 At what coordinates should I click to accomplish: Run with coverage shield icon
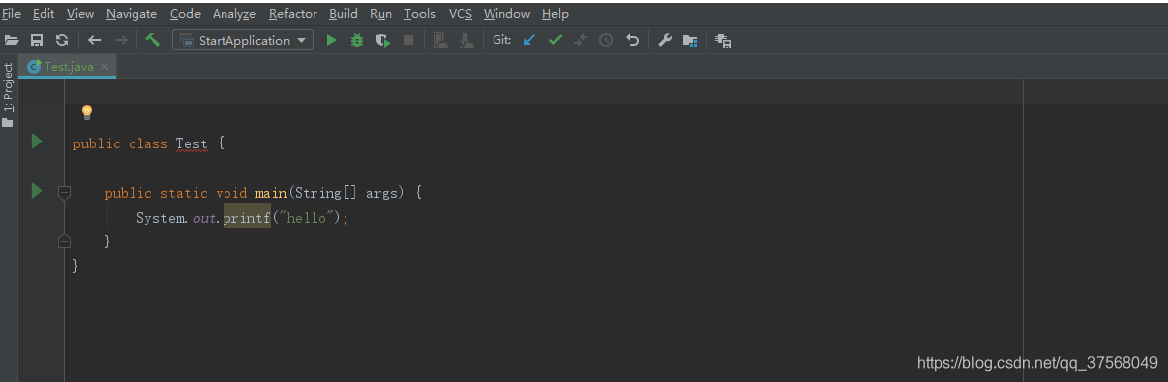383,41
